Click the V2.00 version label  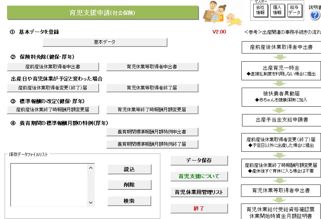(x=219, y=32)
